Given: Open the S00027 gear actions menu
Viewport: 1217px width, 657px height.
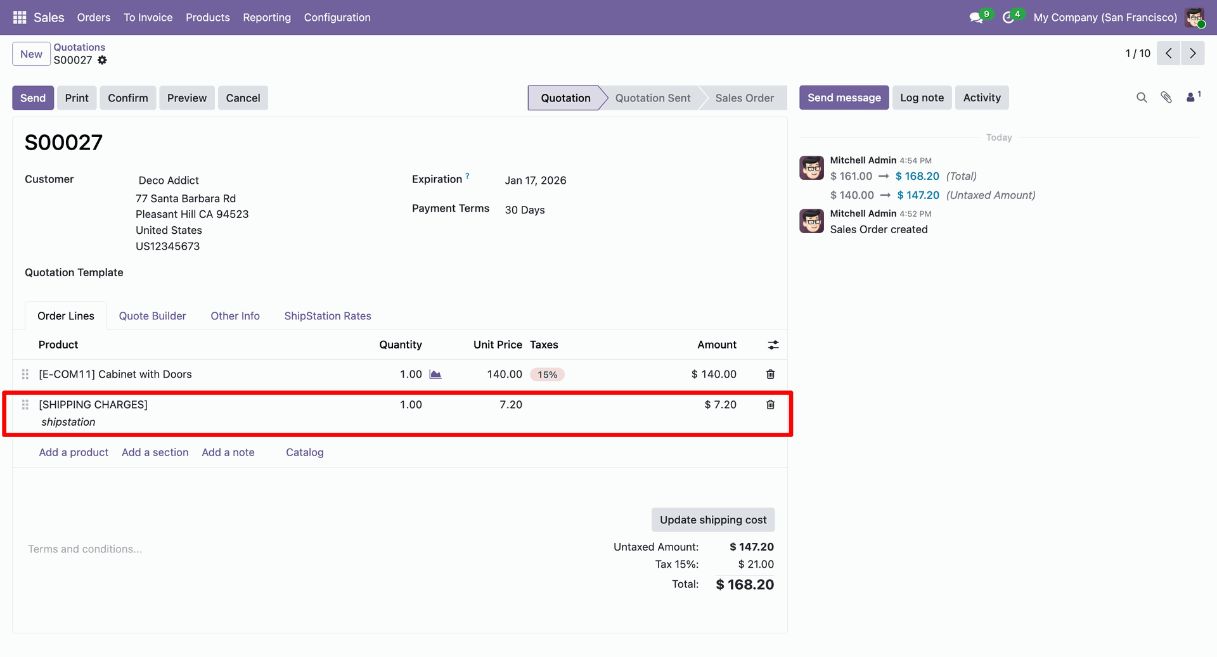Looking at the screenshot, I should pos(102,60).
